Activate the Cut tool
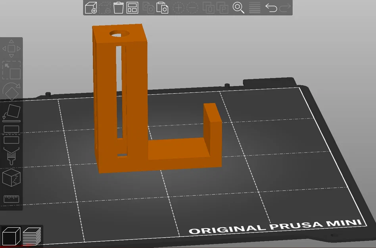 [x=11, y=134]
